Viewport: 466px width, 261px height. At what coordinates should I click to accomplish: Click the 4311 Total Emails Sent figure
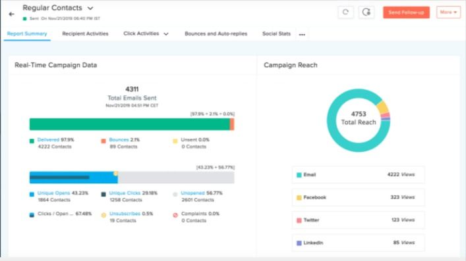(132, 89)
